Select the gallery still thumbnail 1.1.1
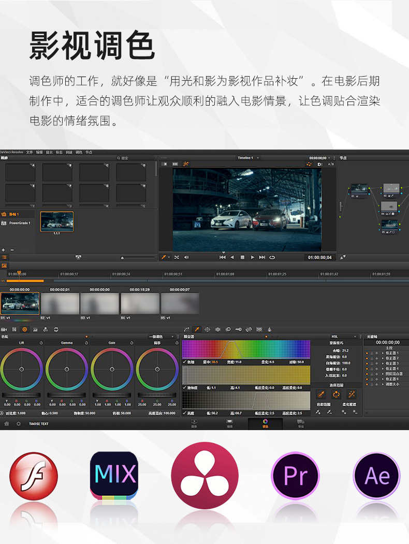 [x=57, y=222]
